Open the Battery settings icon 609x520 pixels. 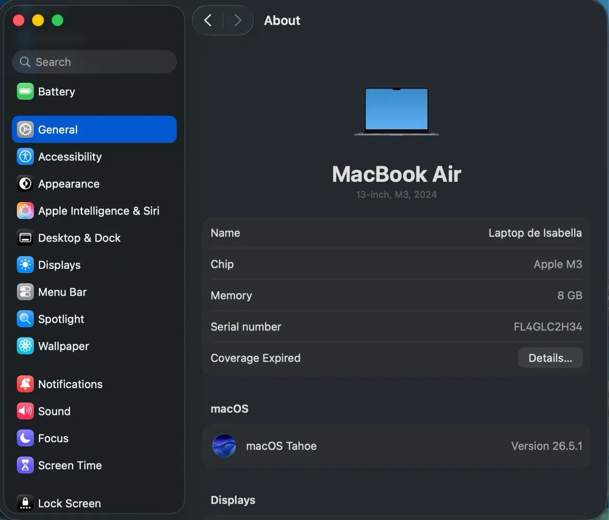25,91
